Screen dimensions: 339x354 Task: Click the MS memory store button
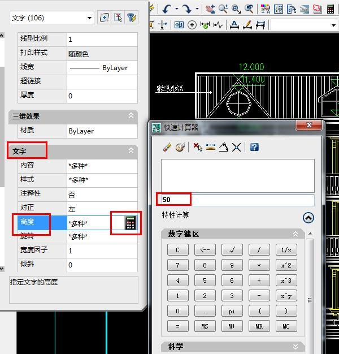coord(205,326)
